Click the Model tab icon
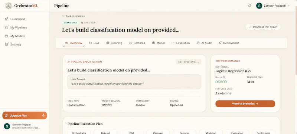The image size is (297, 134). pyautogui.click(x=153, y=43)
